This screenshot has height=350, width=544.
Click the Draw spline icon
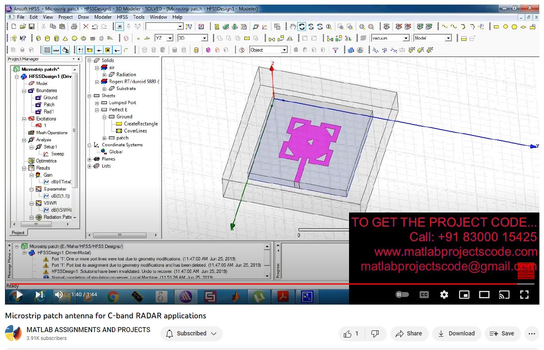[x=454, y=27]
